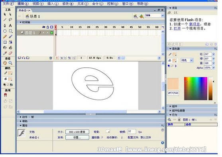Image resolution: width=222 pixels, height=157 pixels.
Task: Toggle layer visibility eye column header
Action: point(43,27)
